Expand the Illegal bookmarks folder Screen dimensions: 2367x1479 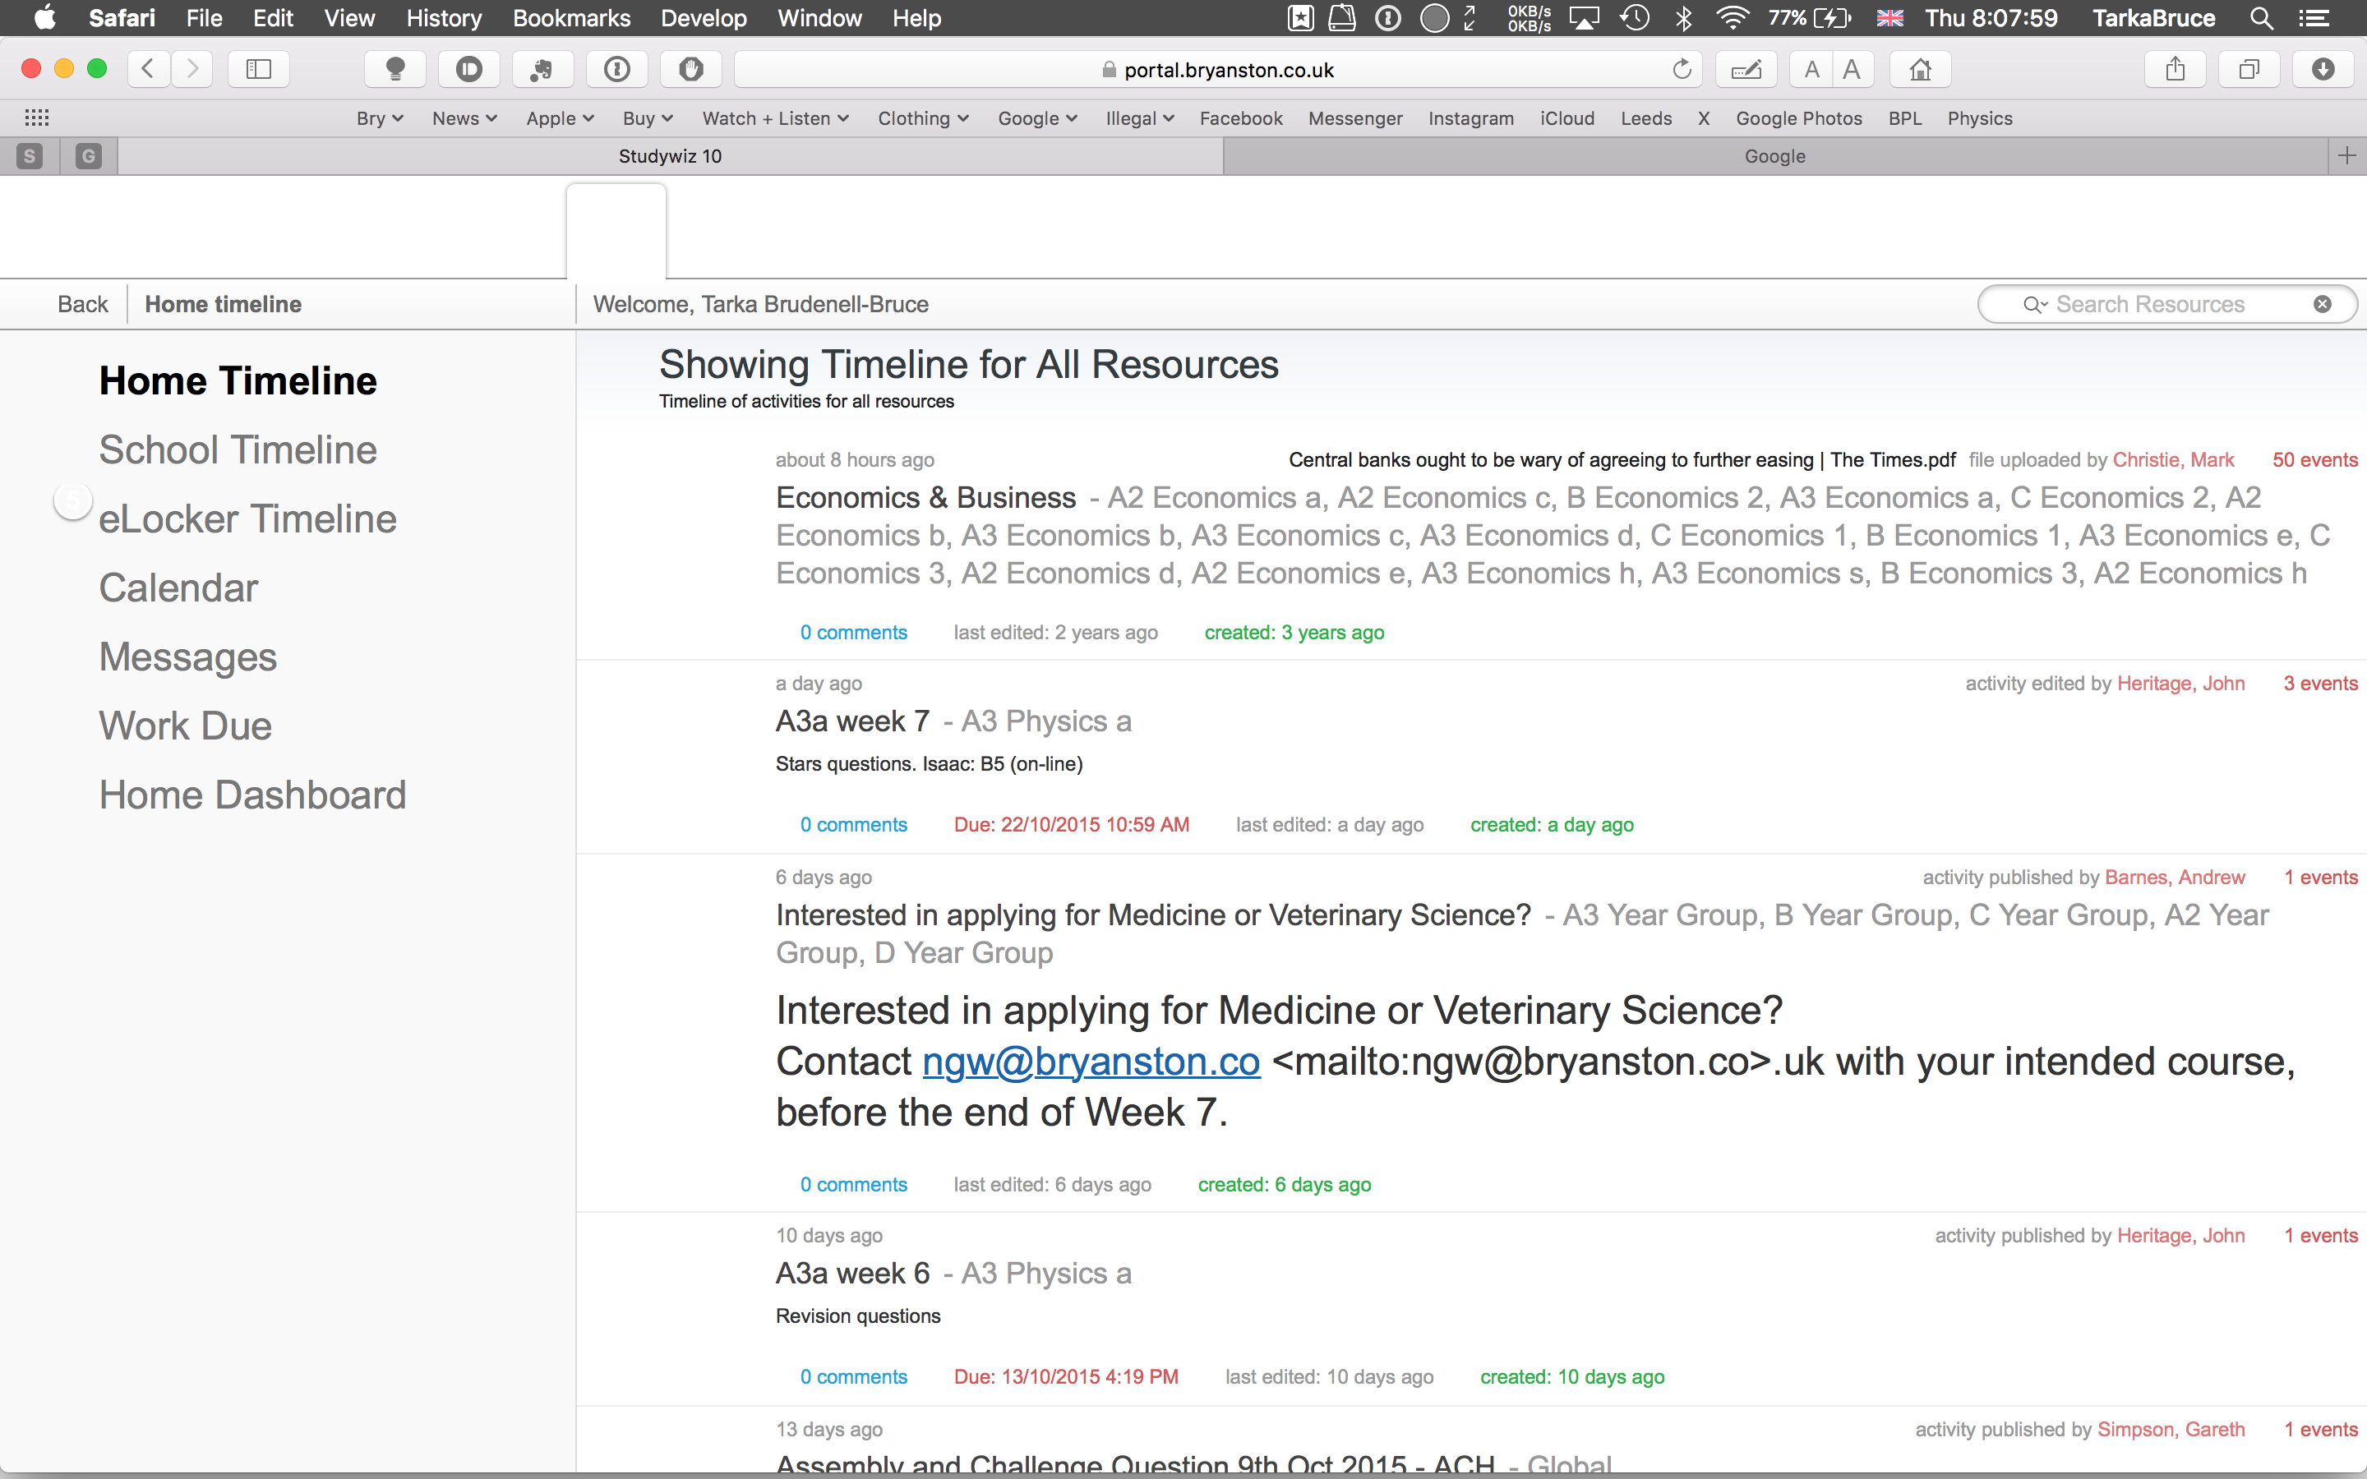[x=1139, y=118]
